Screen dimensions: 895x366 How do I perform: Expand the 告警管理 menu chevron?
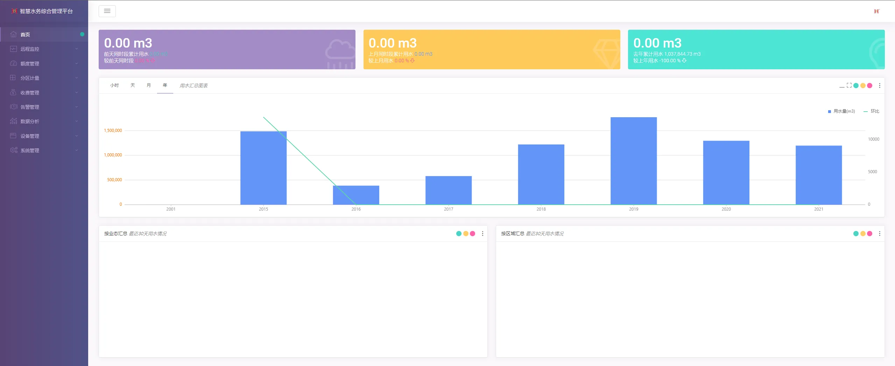[76, 107]
